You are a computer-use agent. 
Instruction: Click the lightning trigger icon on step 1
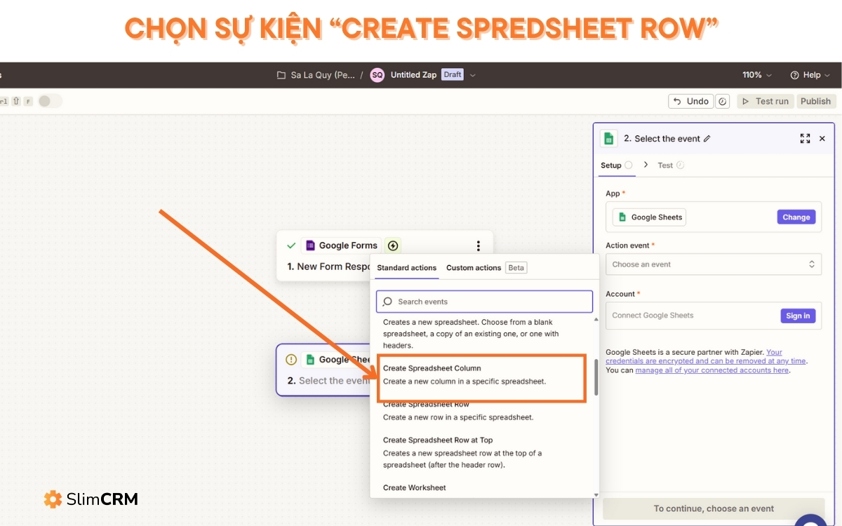(x=393, y=245)
